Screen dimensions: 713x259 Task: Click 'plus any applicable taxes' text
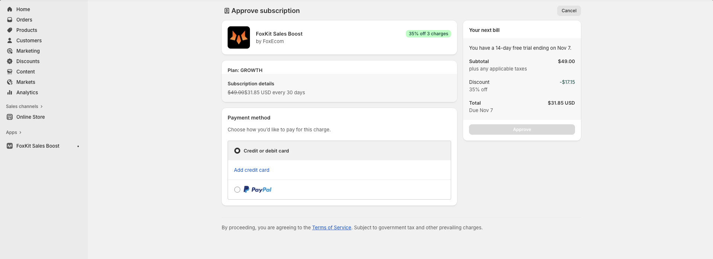tap(498, 69)
